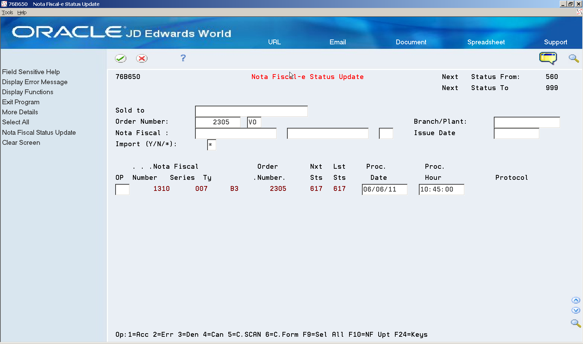
Task: Select Field Sensitive Help
Action: 31,72
